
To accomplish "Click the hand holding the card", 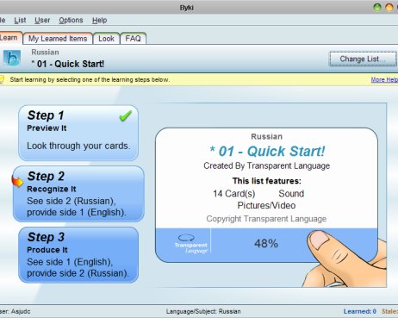I will tap(344, 259).
